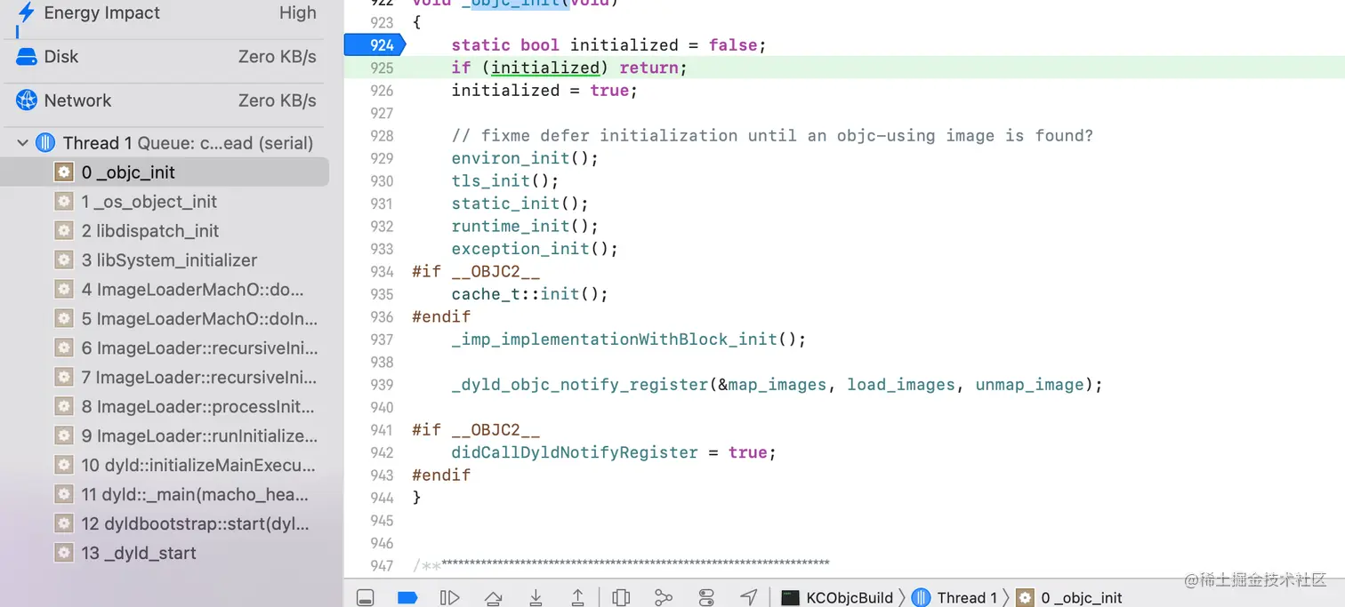
Task: Add breakpoint at line 939 gutter
Action: [x=382, y=385]
